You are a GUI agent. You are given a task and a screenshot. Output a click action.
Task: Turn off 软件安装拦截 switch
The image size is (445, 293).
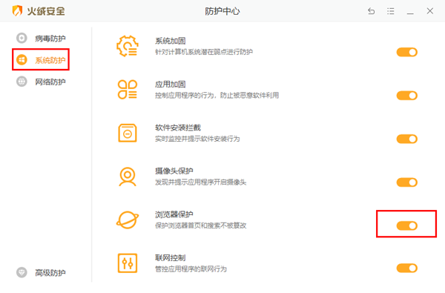click(407, 139)
